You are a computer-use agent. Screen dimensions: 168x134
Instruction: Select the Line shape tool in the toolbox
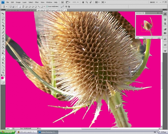click(x=3, y=66)
